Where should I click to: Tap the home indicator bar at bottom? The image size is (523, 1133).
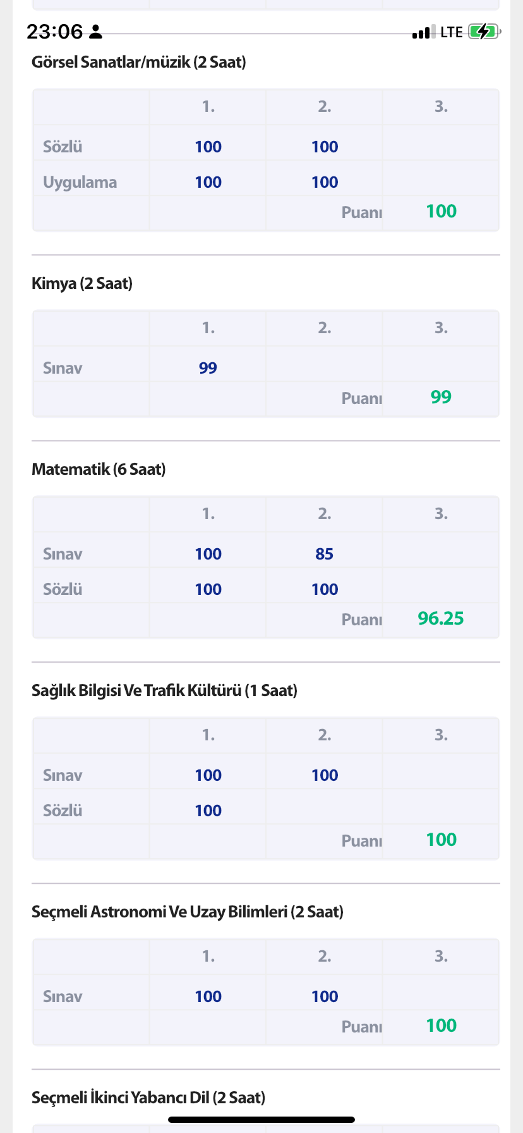pyautogui.click(x=261, y=1120)
